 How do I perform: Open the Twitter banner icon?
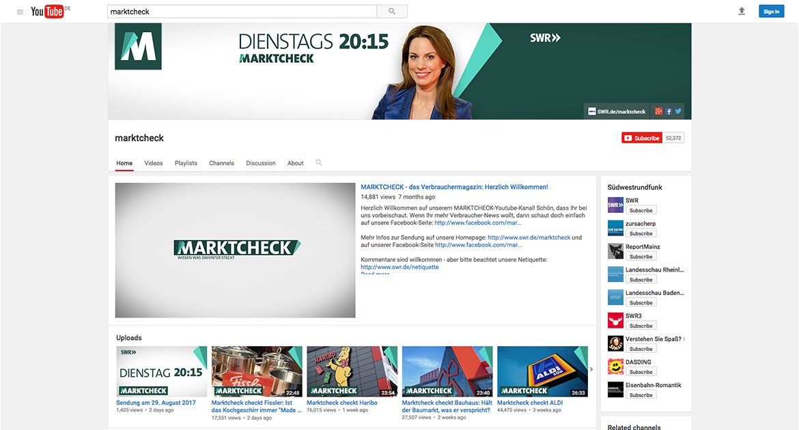(x=678, y=111)
